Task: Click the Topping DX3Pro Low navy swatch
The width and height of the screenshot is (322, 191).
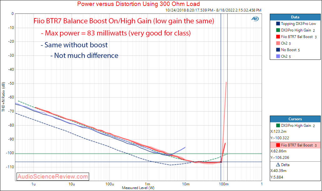Action: tap(278, 24)
